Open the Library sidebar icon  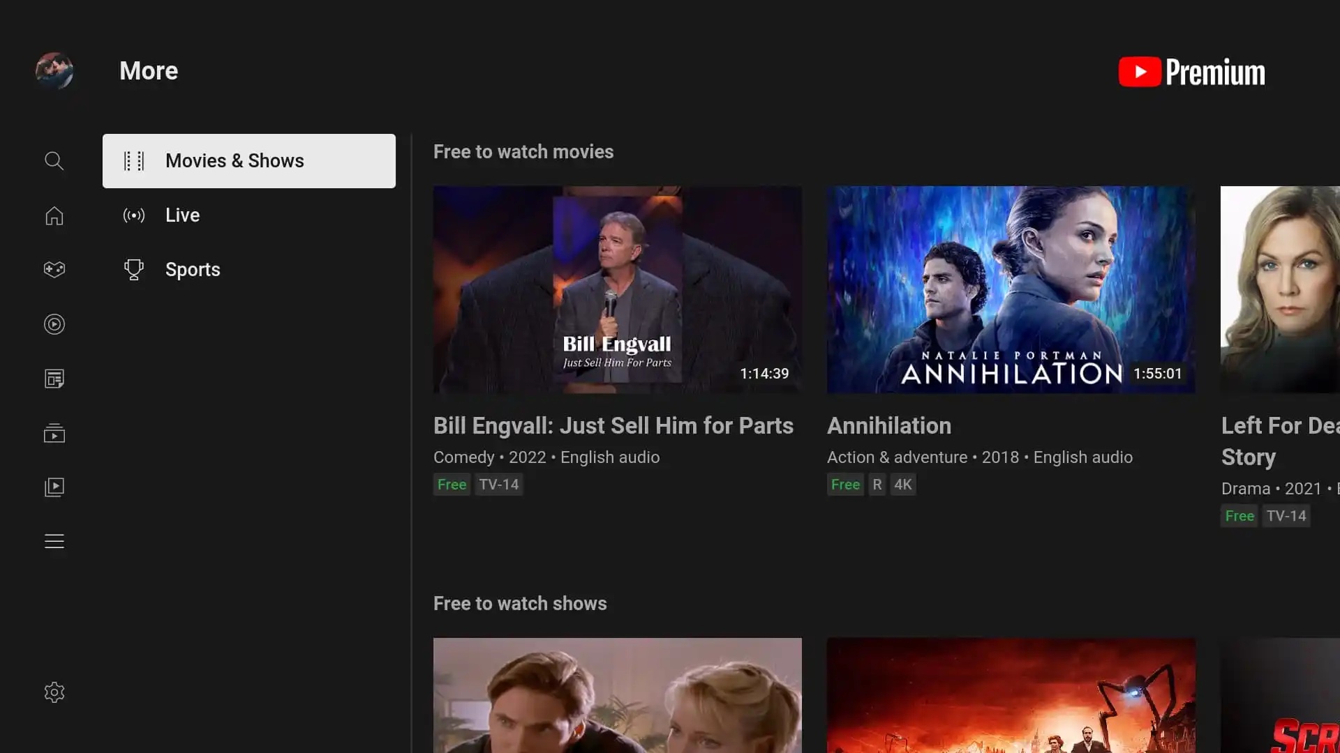coord(54,487)
